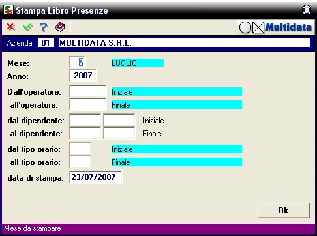
Task: Click the Mese input field
Action: pos(78,63)
